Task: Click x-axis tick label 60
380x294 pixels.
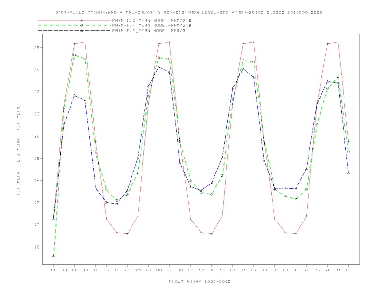Action: pyautogui.click(x=264, y=270)
